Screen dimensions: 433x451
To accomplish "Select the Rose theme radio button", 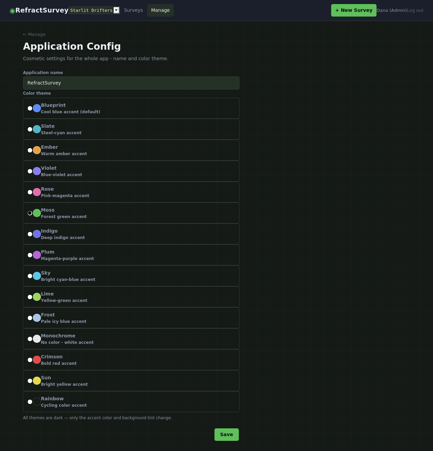I will point(30,192).
